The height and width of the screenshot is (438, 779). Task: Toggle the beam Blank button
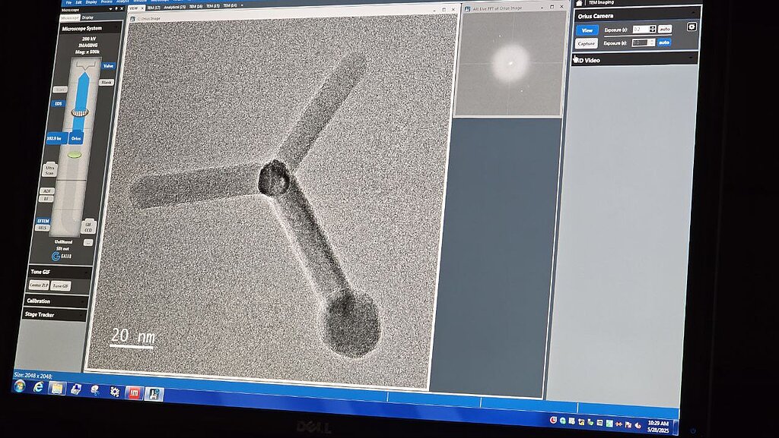(106, 82)
